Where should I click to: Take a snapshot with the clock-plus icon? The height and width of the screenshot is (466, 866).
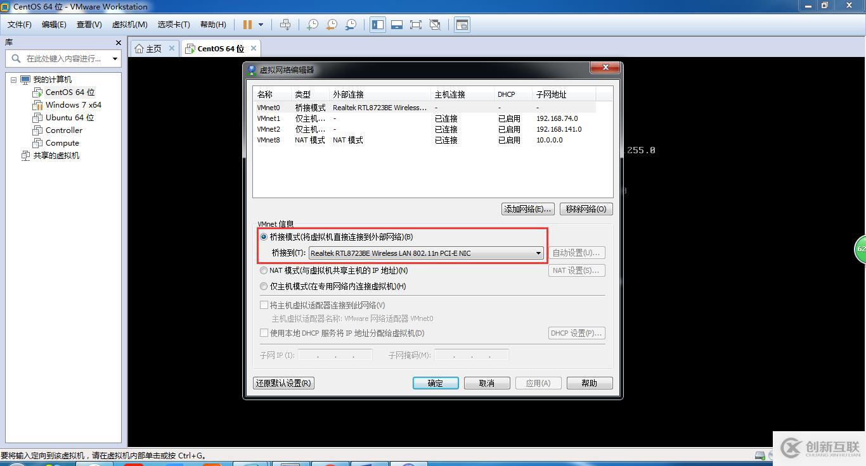[313, 25]
